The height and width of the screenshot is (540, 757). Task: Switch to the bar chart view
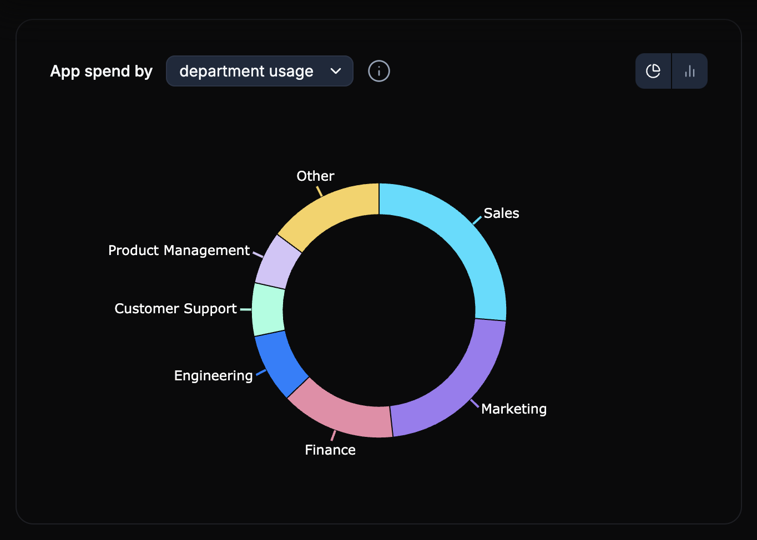[x=690, y=71]
